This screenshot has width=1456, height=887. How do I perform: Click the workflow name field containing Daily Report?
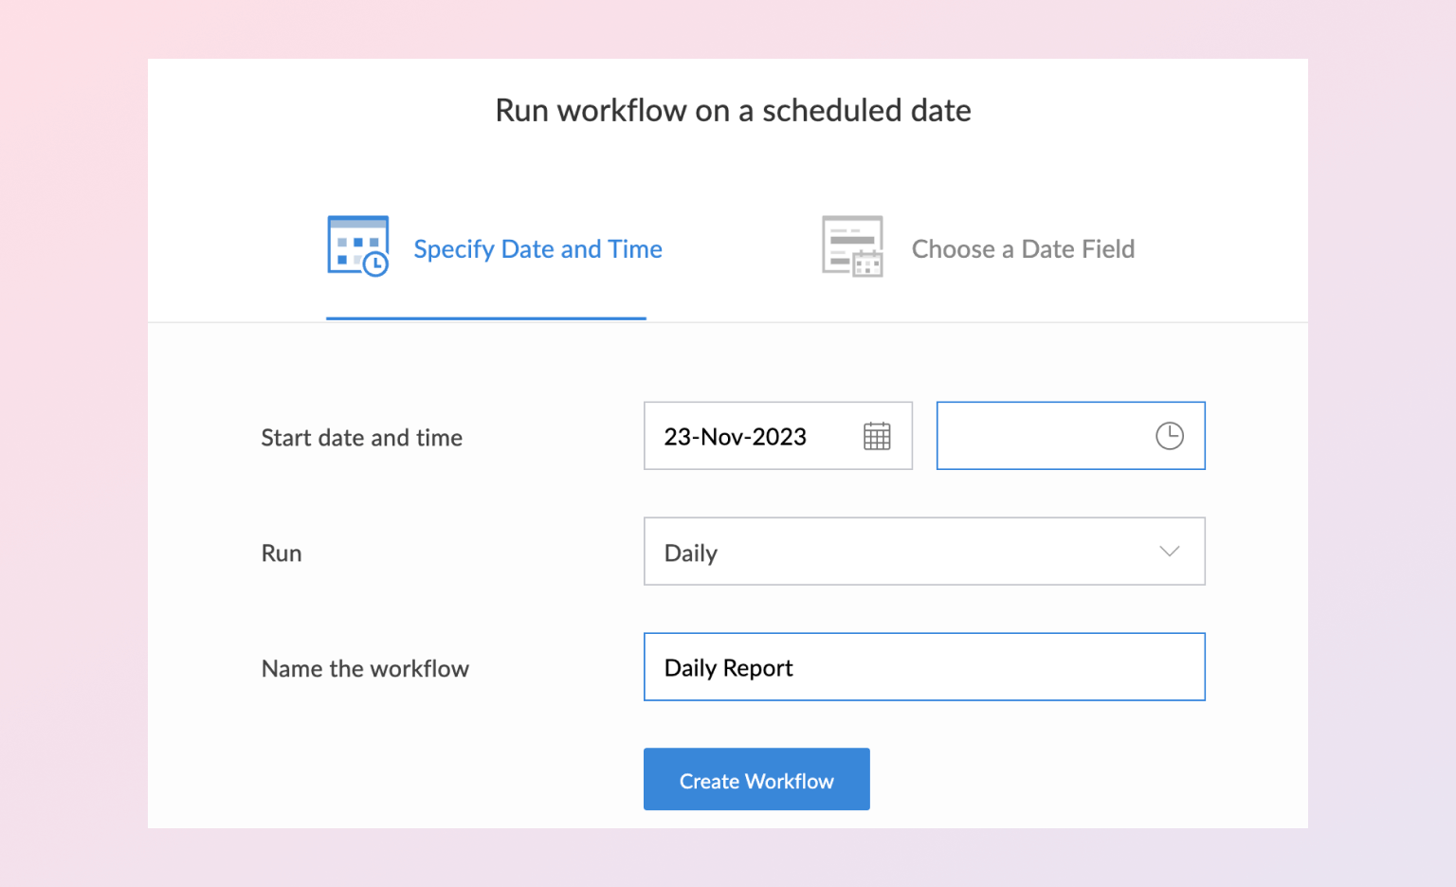[924, 667]
